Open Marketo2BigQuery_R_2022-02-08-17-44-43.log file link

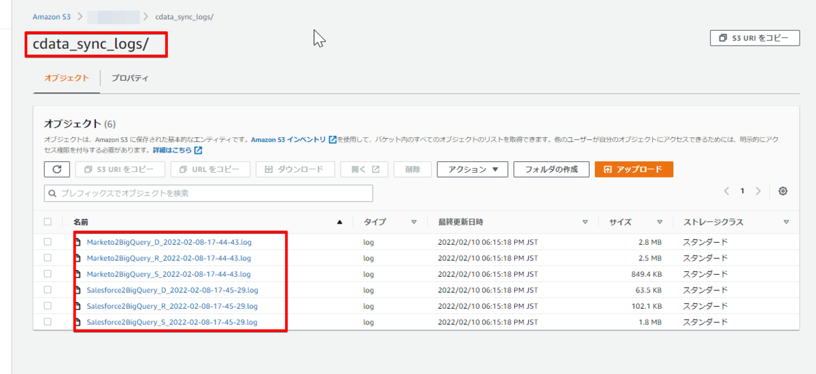[169, 258]
